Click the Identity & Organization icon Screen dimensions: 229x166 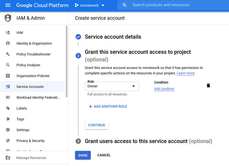(8, 43)
